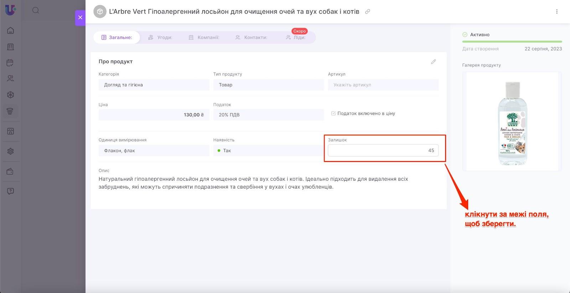Open the calendar tasks icon in the sidebar
This screenshot has width=570, height=293.
point(10,63)
